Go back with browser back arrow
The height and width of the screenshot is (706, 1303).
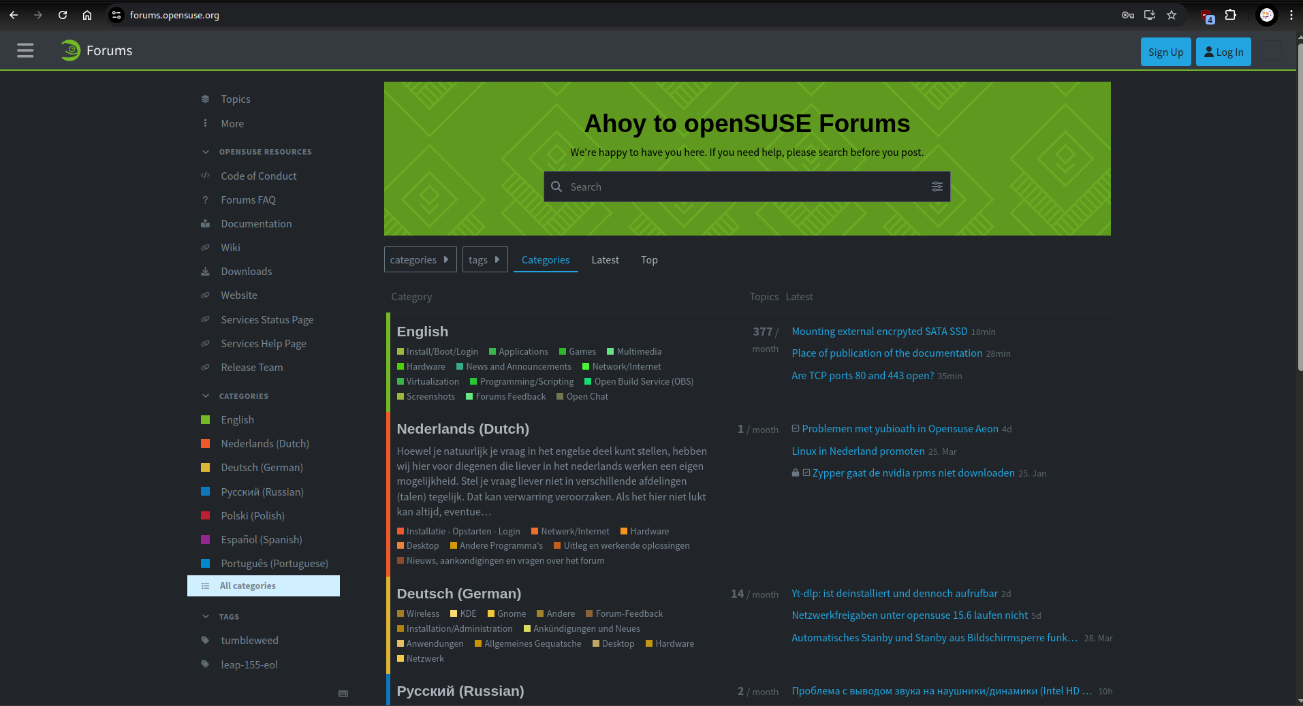14,15
